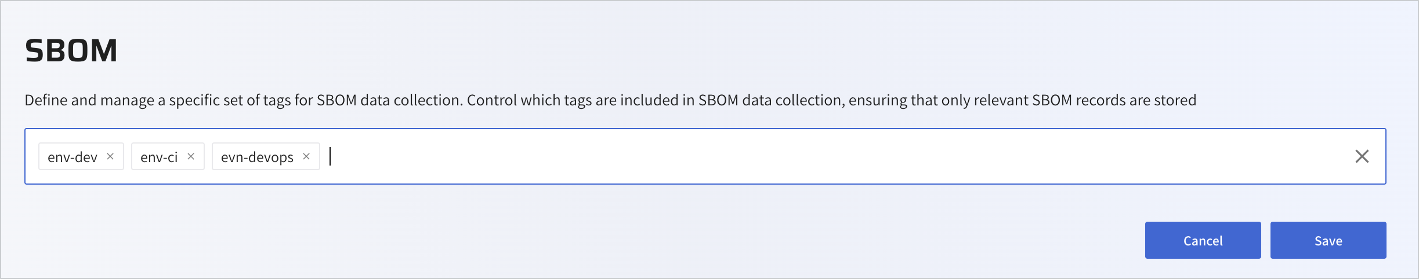Viewport: 1419px width, 279px height.
Task: Select the env-ci tag chip label
Action: (159, 157)
